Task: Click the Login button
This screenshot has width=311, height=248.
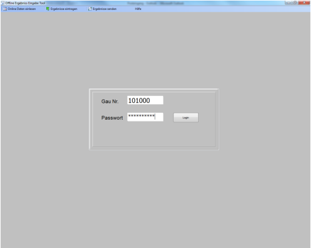Action: 185,118
